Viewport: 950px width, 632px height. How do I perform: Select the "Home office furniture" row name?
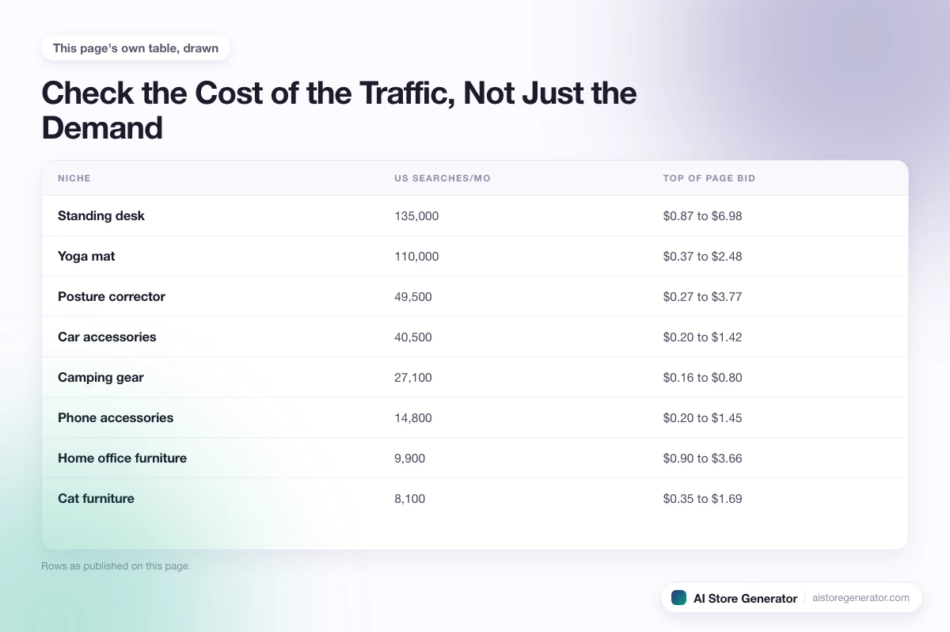point(122,458)
